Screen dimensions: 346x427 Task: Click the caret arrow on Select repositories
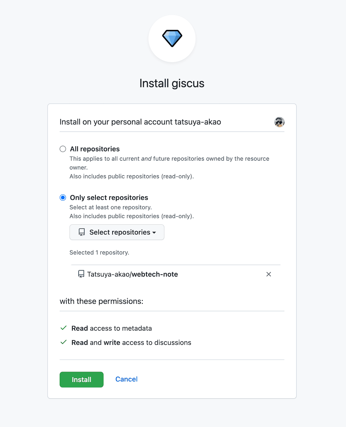coord(154,233)
